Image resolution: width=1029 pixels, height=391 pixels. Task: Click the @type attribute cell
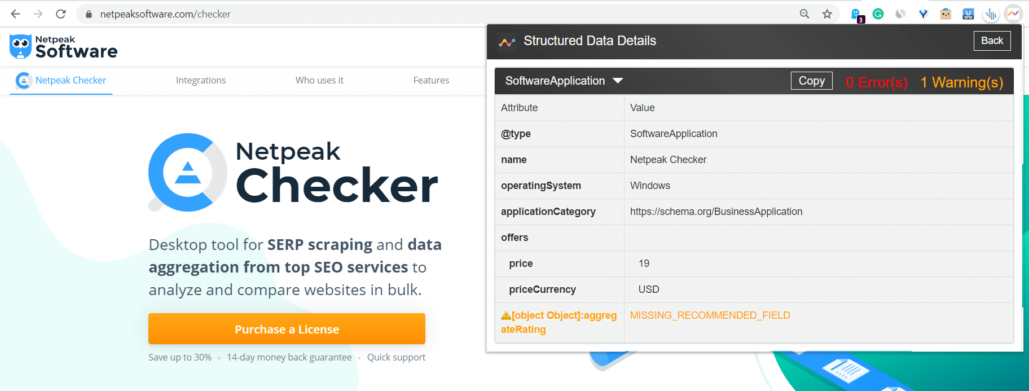click(559, 134)
